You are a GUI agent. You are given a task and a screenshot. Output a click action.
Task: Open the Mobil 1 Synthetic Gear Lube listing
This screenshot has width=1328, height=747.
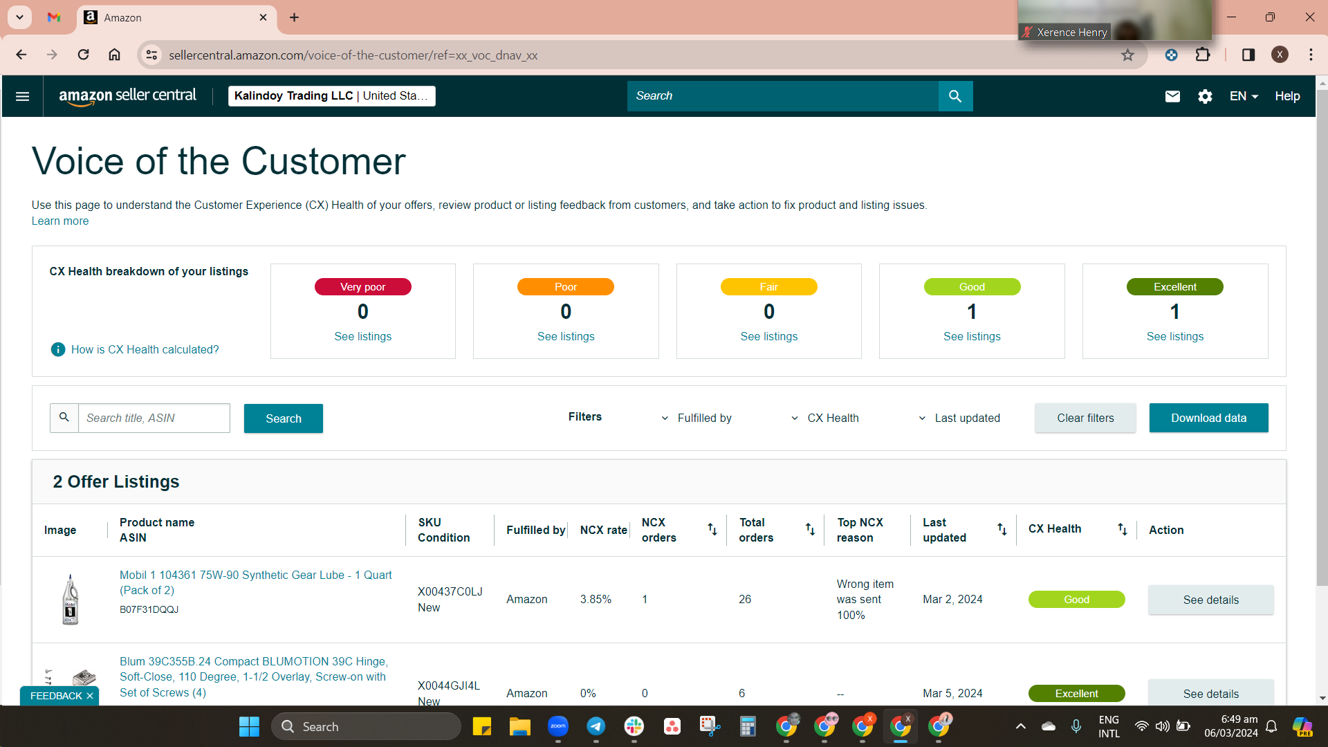255,582
